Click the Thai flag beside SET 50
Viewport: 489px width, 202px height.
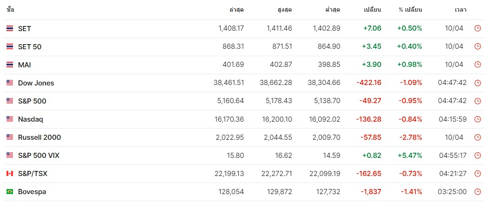point(10,47)
